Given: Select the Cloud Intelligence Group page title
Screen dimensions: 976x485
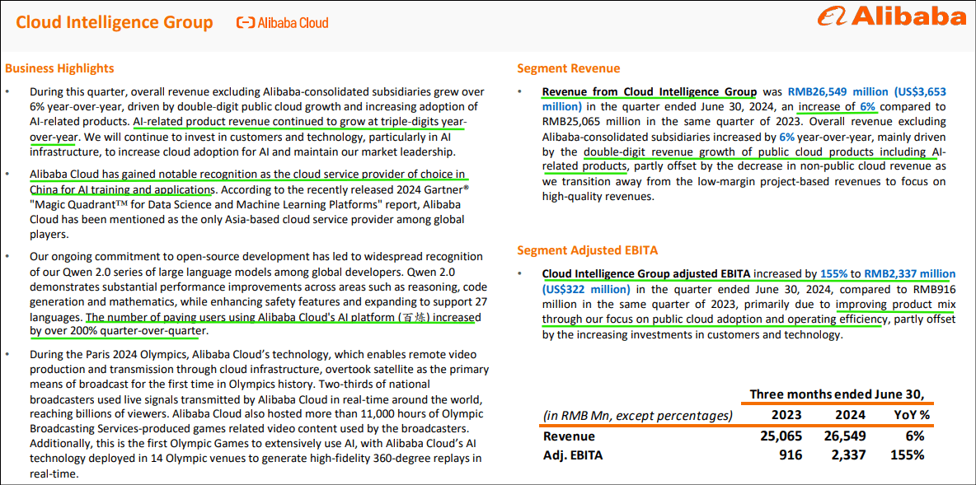Looking at the screenshot, I should [x=114, y=22].
